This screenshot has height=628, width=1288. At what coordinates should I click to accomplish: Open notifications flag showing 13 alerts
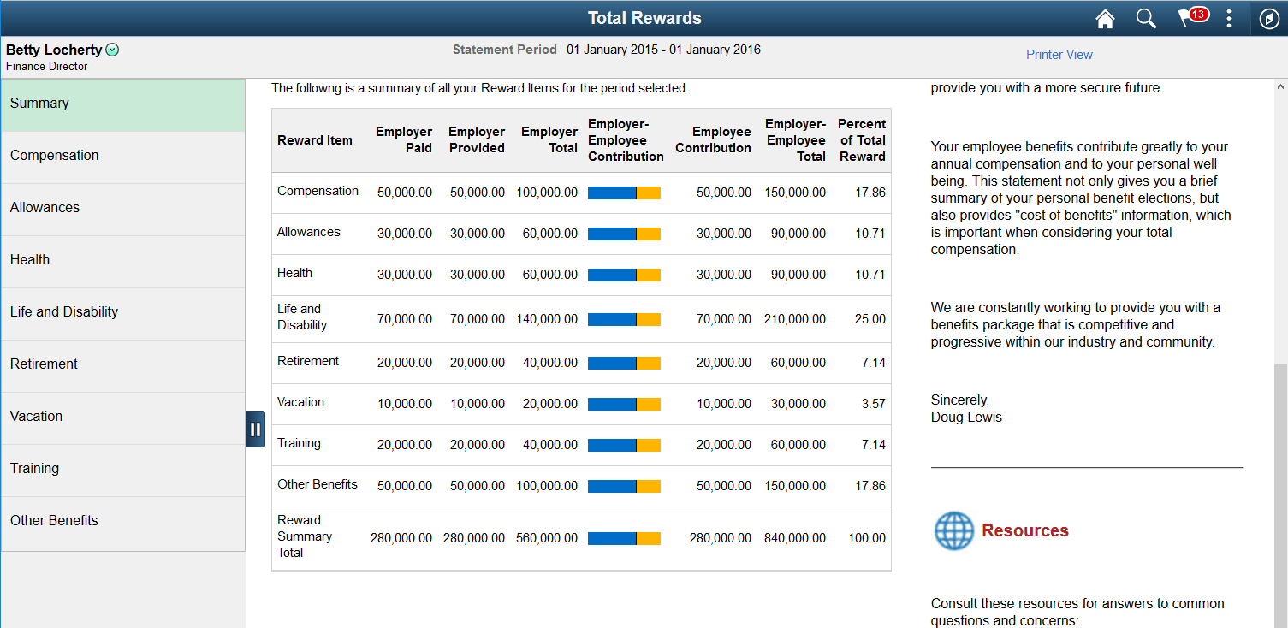[x=1187, y=18]
